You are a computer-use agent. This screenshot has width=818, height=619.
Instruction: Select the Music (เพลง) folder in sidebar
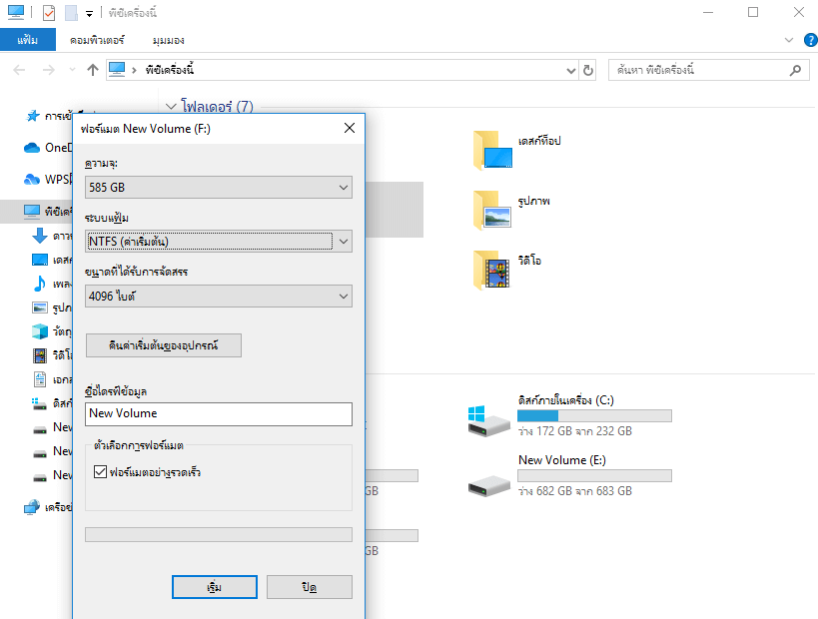click(52, 283)
